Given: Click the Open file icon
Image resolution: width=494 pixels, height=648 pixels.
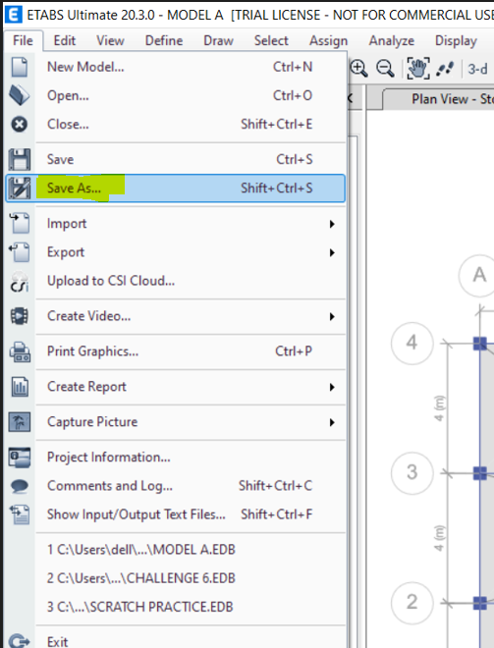Looking at the screenshot, I should 19,95.
